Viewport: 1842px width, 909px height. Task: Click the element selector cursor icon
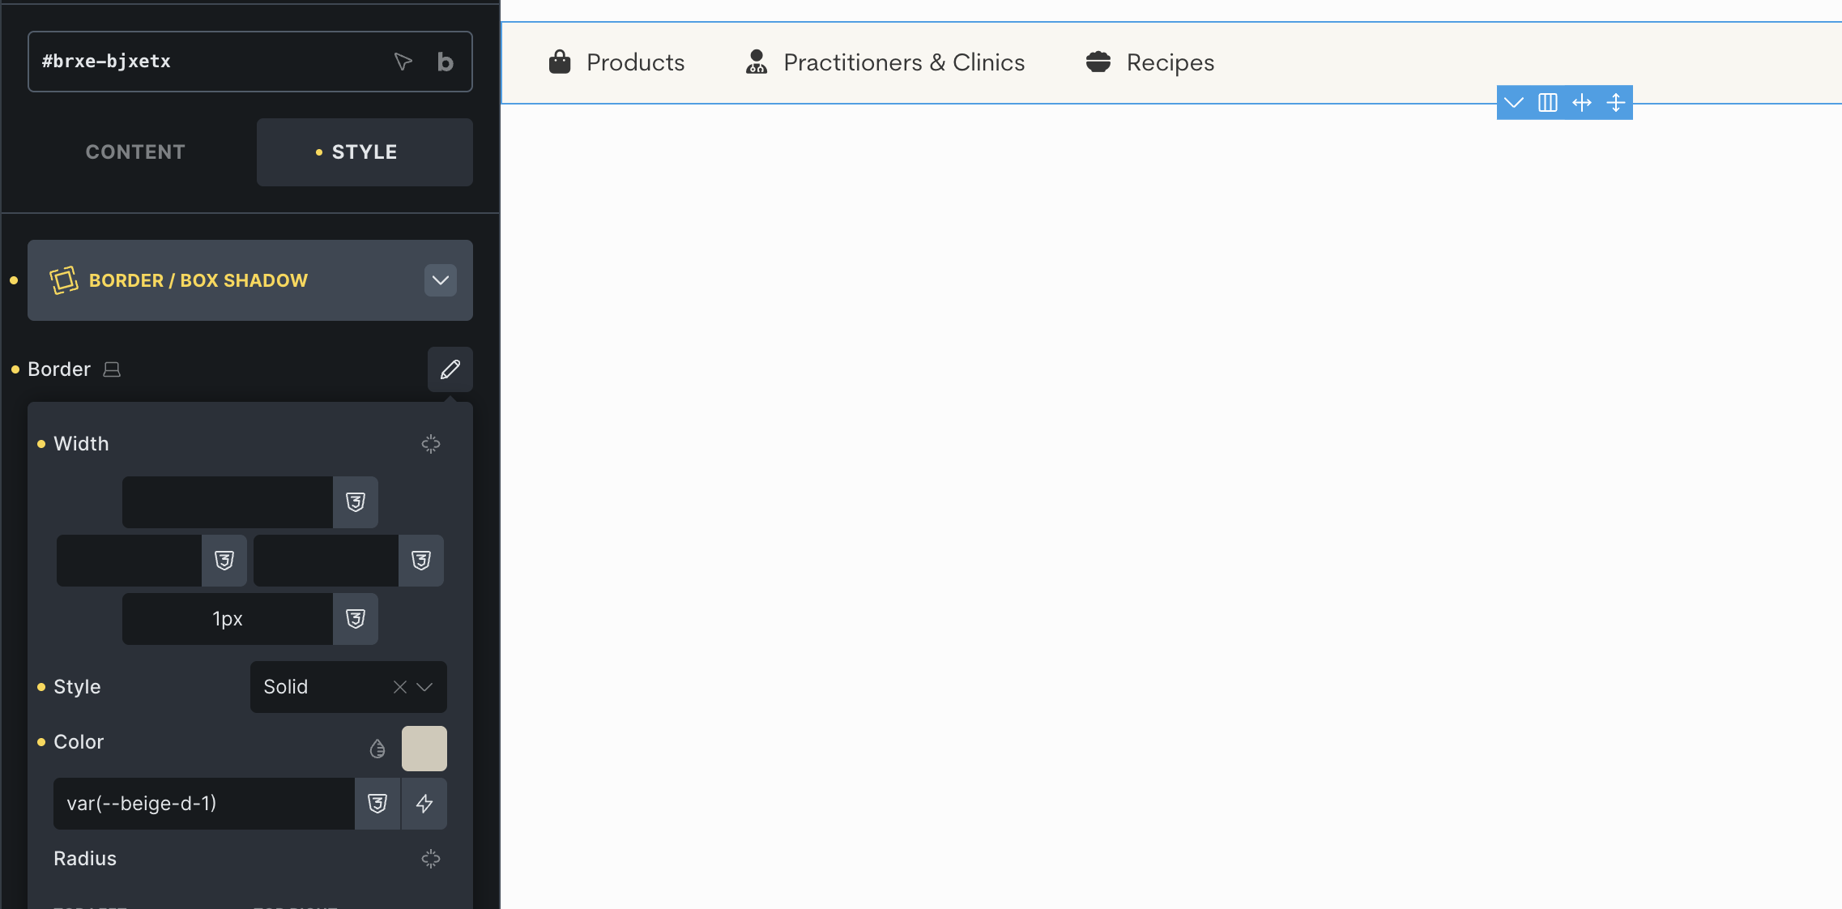click(x=403, y=62)
